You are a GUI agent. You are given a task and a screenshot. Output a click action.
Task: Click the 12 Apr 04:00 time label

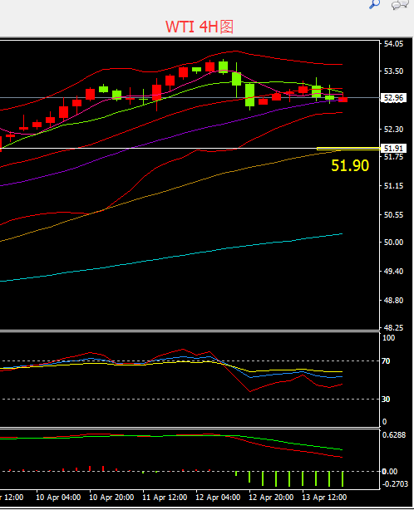coord(218,498)
